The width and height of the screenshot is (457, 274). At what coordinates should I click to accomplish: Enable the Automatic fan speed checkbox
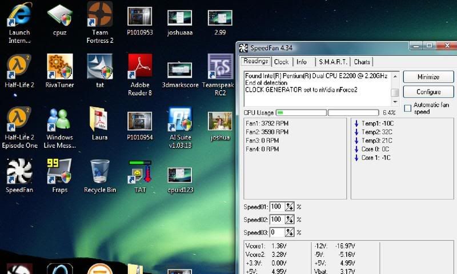point(408,108)
